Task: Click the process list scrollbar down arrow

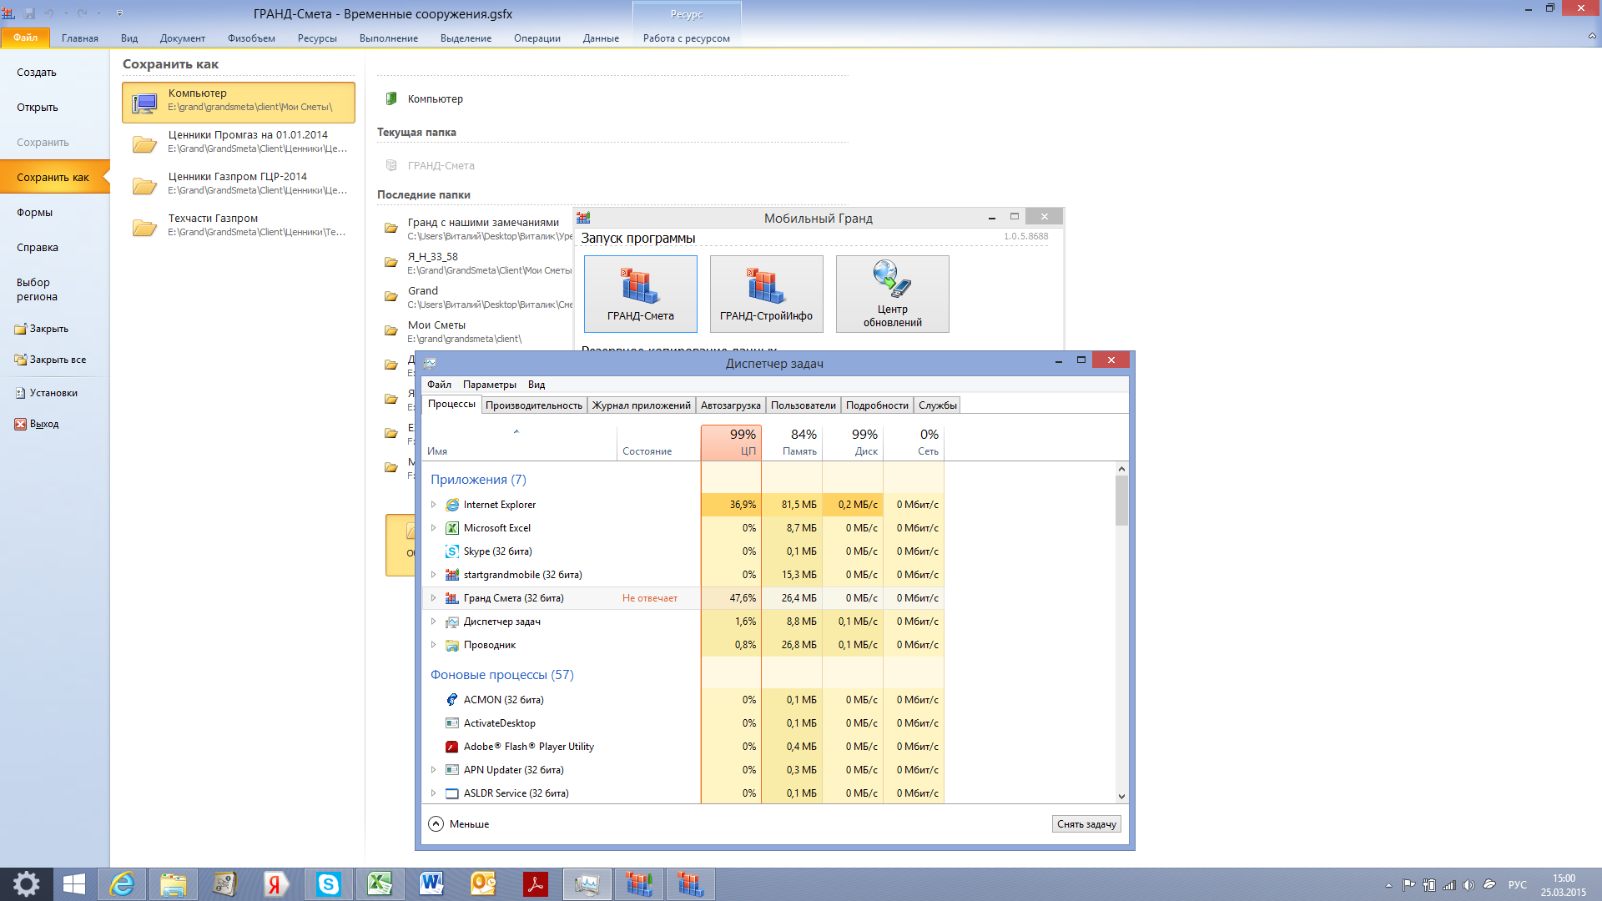Action: pos(1121,797)
